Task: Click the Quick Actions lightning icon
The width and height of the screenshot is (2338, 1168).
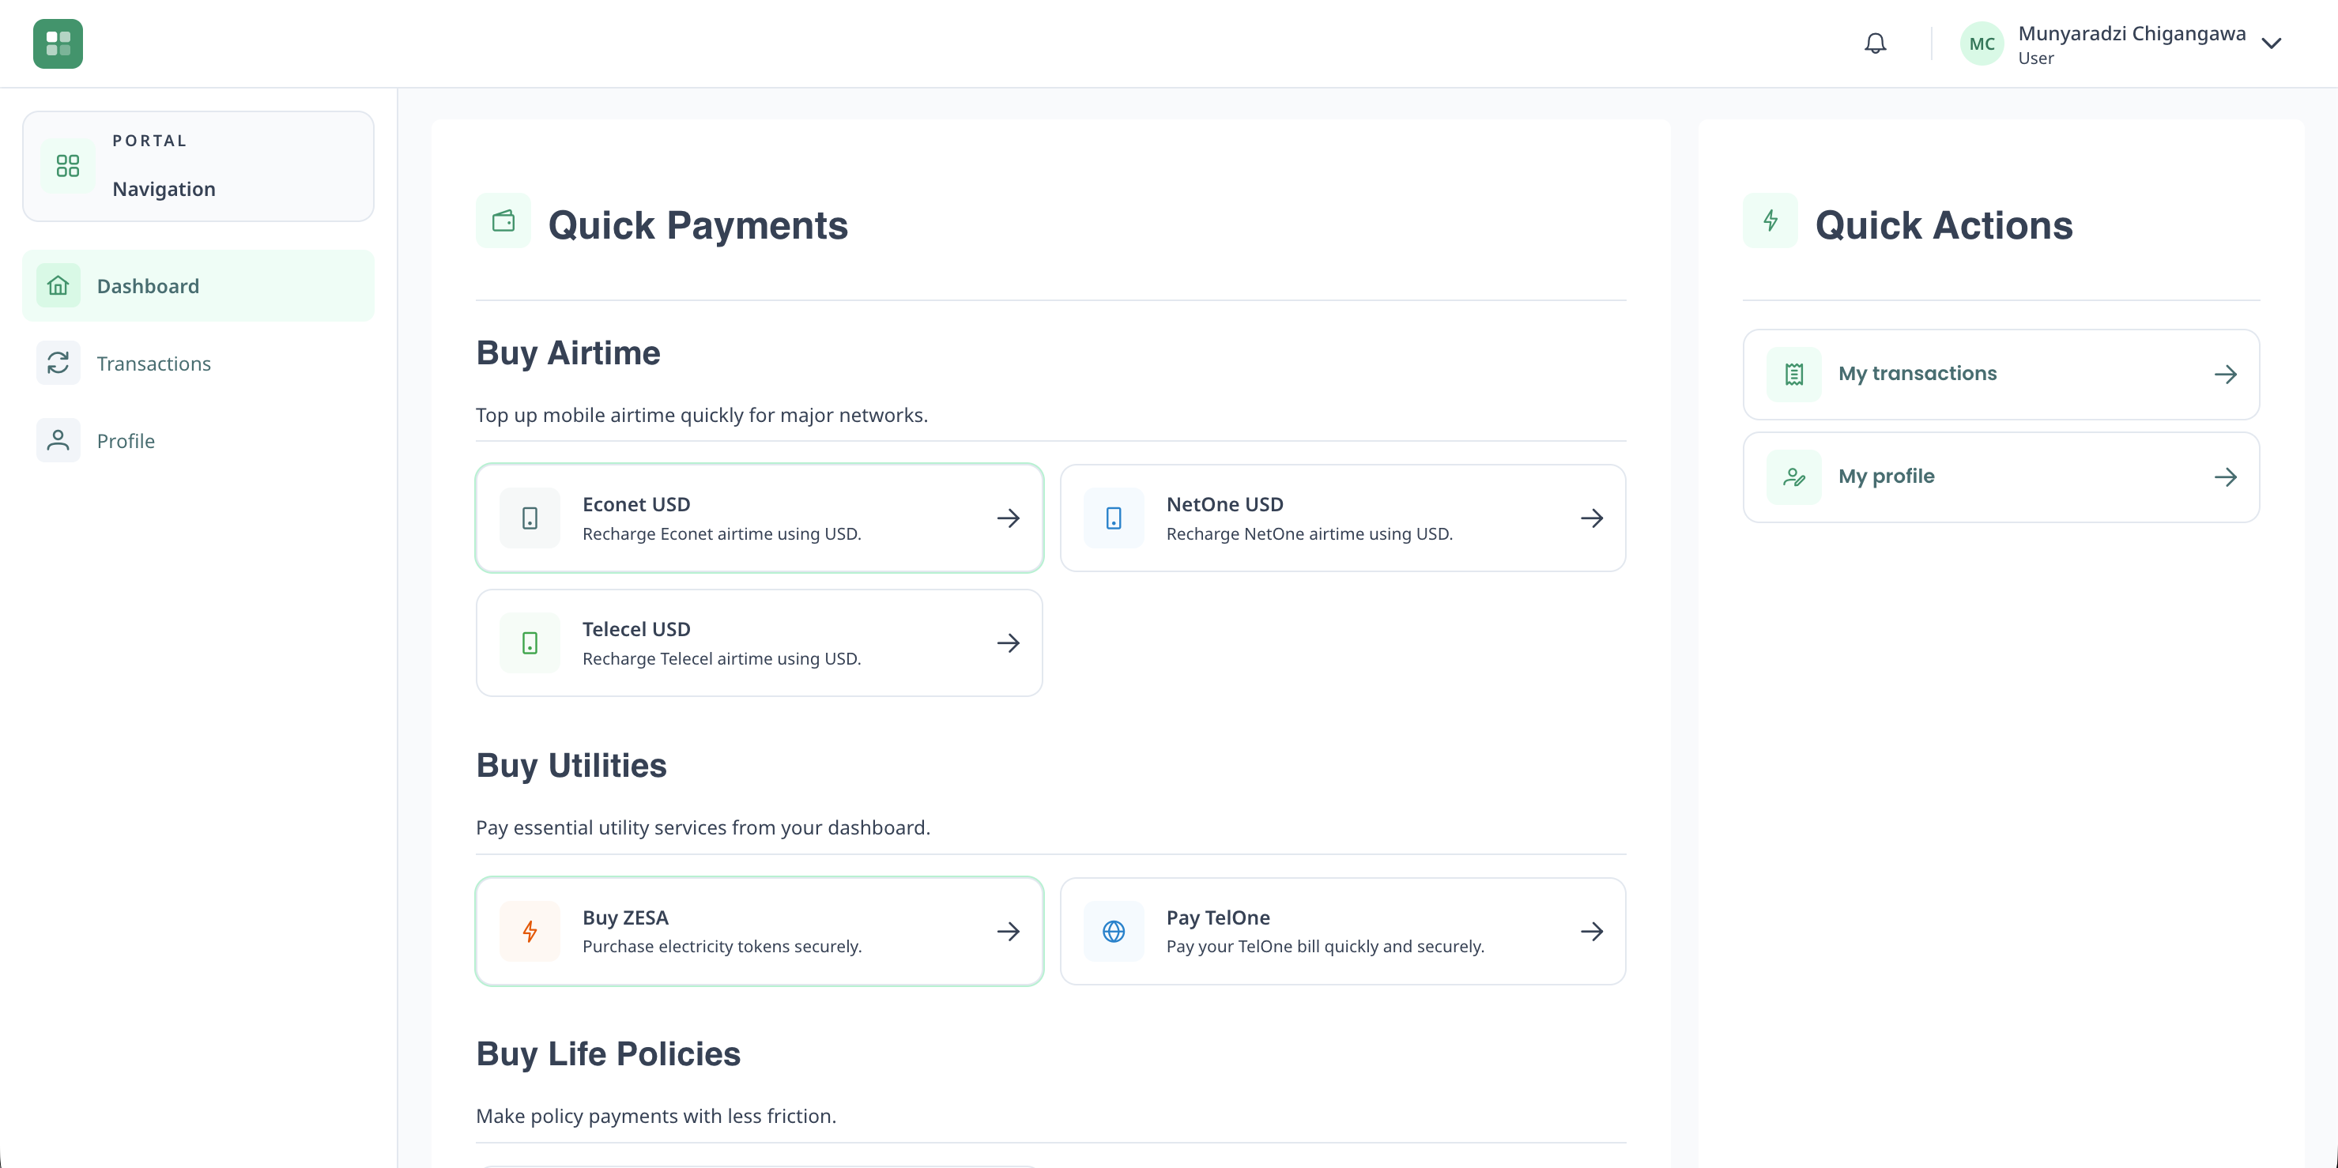Action: point(1770,220)
